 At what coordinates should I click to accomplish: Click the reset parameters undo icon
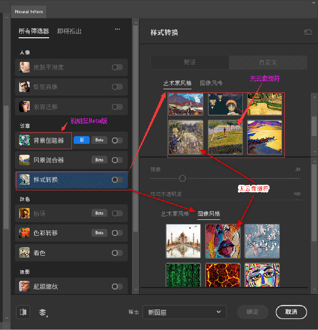coord(308,32)
